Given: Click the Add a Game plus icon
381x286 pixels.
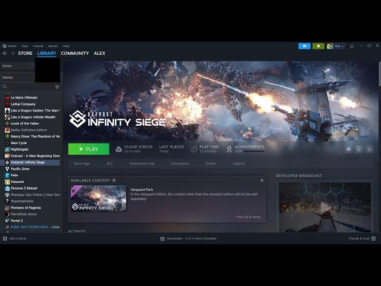Looking at the screenshot, I should [5, 238].
